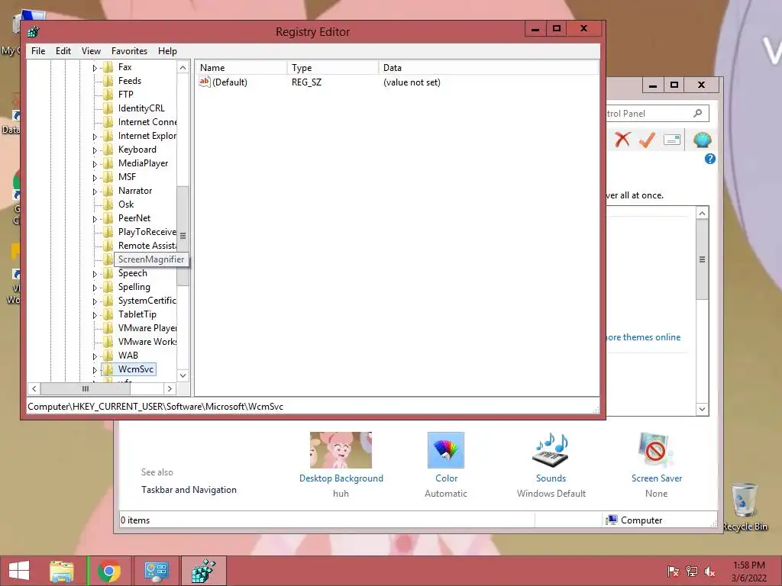The height and width of the screenshot is (586, 782).
Task: Select the ScreenMagnifier key
Action: coord(151,259)
